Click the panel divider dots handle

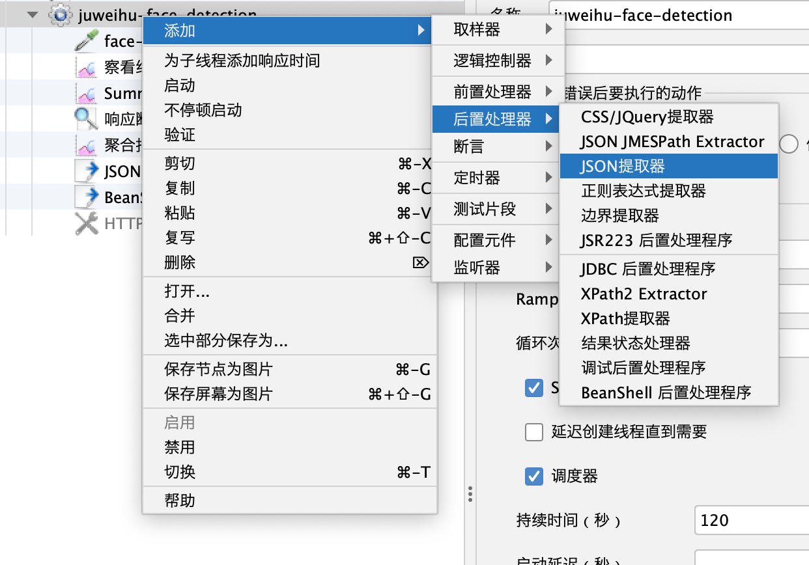[x=470, y=494]
